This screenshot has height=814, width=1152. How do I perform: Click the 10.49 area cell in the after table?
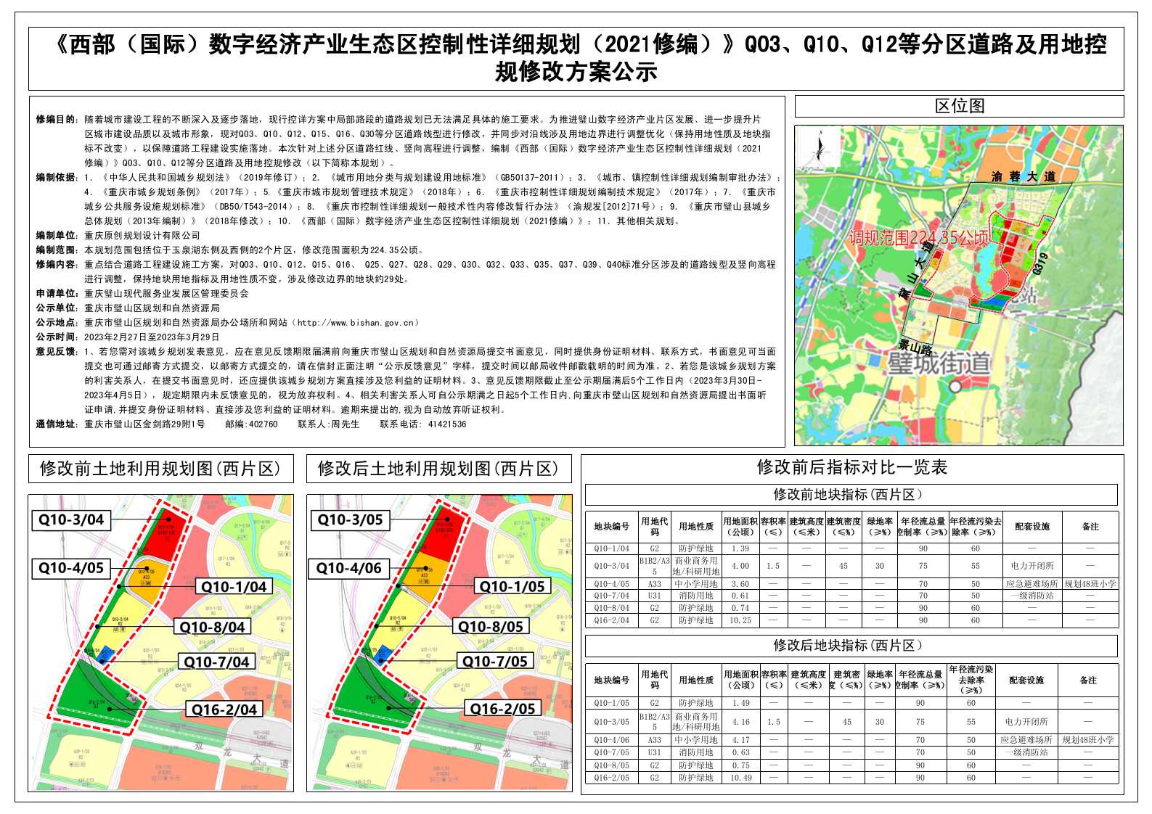741,778
